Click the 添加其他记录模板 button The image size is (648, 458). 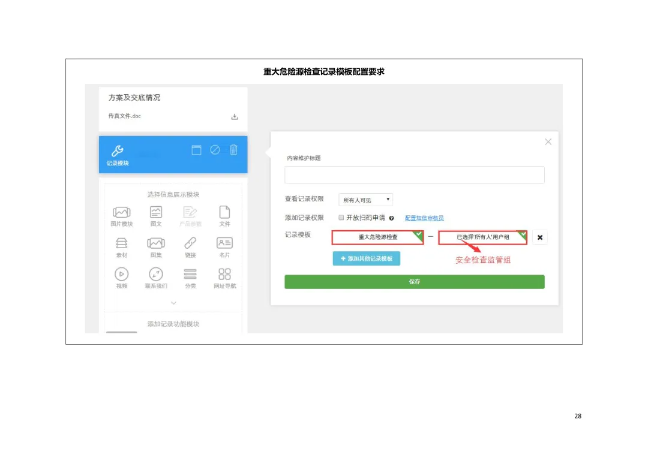pos(366,258)
